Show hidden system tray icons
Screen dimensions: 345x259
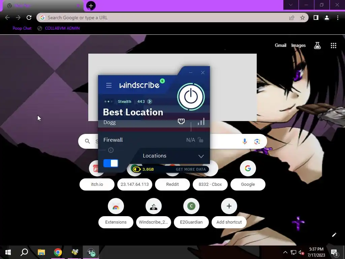click(285, 252)
